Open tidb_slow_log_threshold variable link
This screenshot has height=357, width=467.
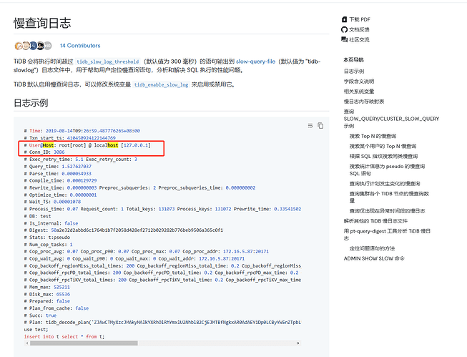tap(108, 62)
